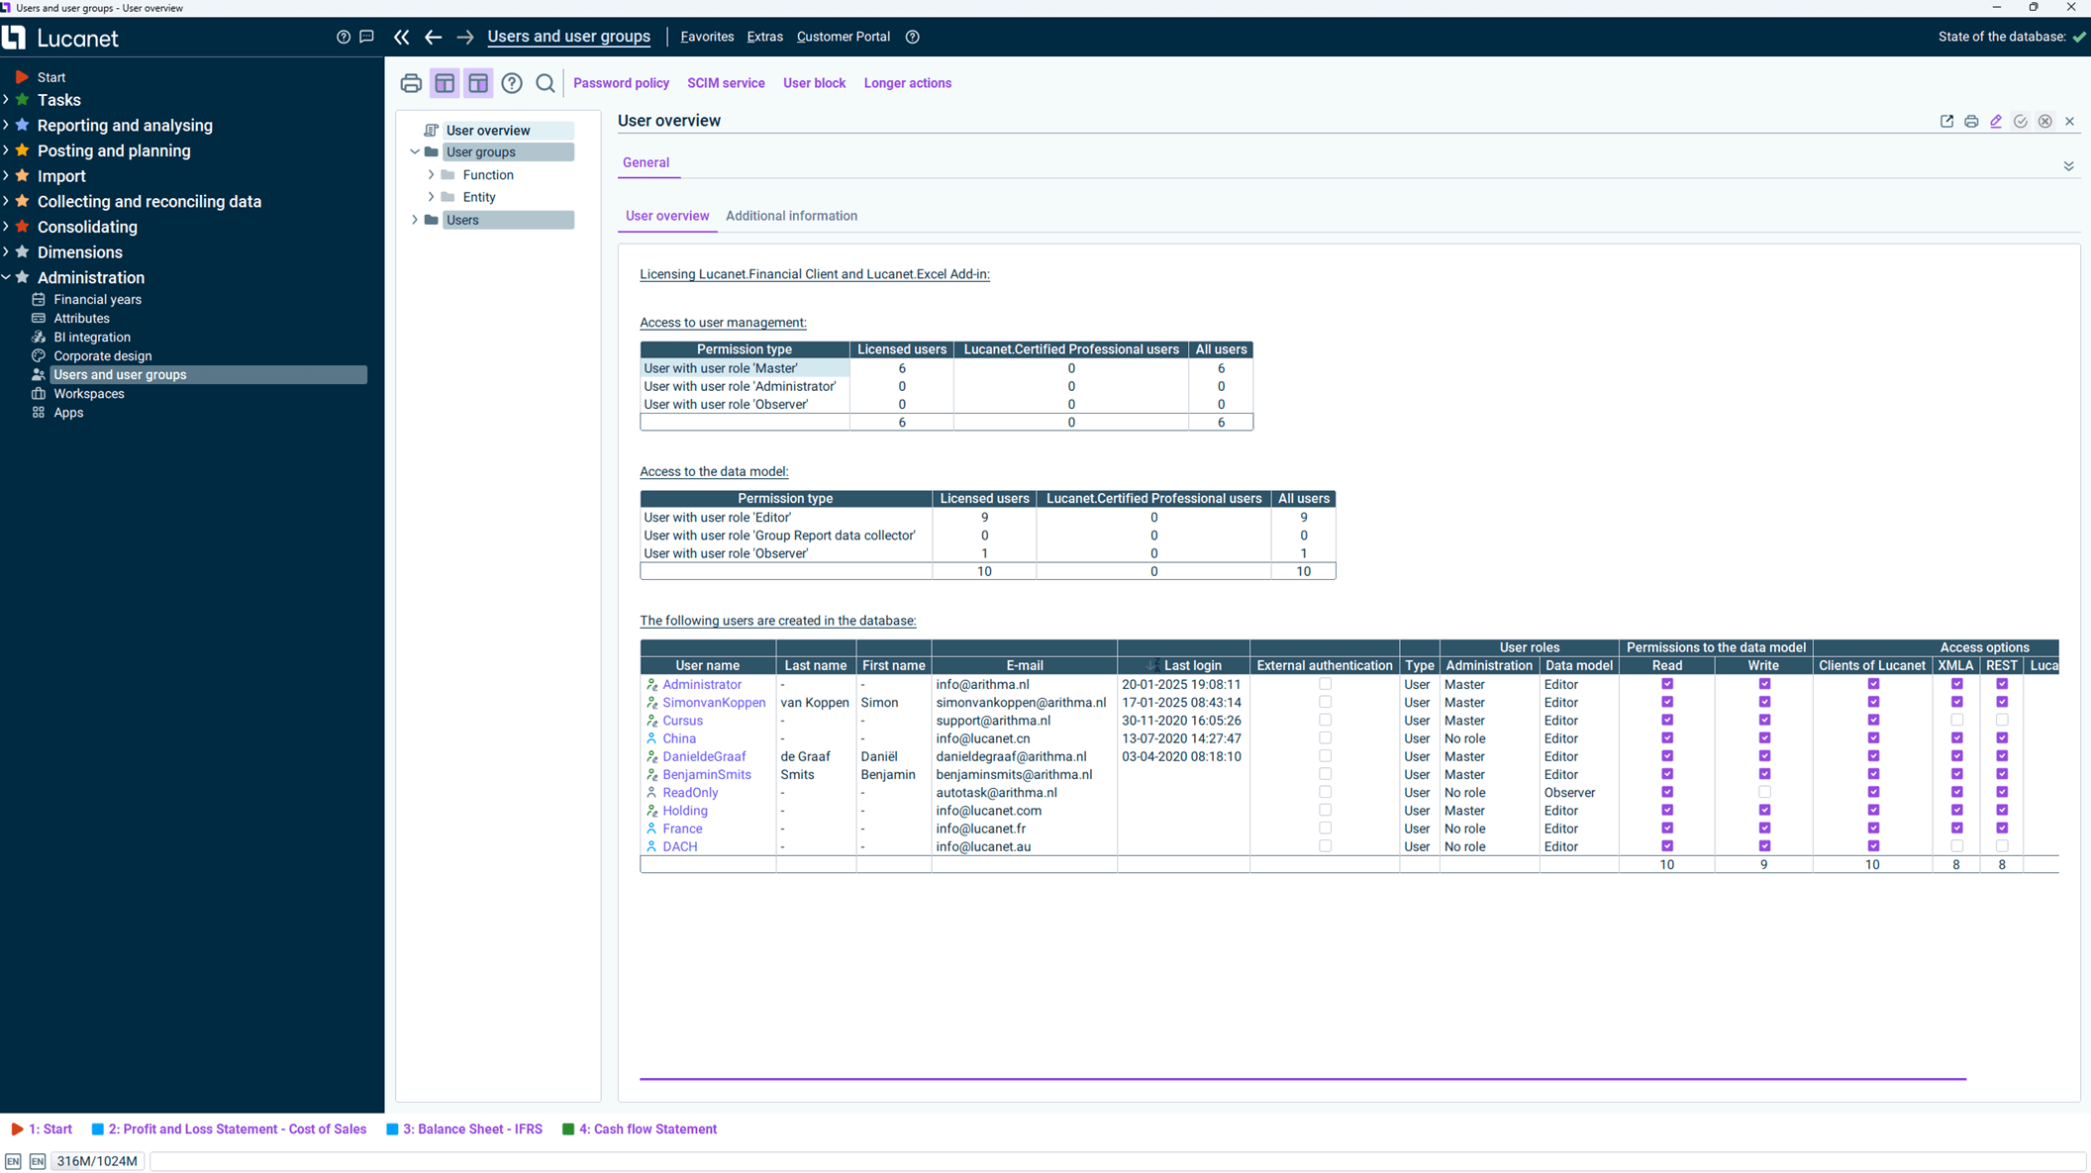Open User overview in a separate window
The image size is (2091, 1173).
(1946, 121)
